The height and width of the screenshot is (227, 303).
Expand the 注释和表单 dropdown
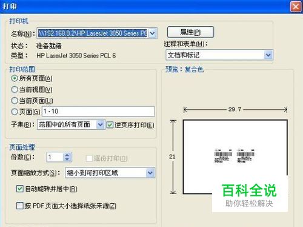tap(268, 55)
